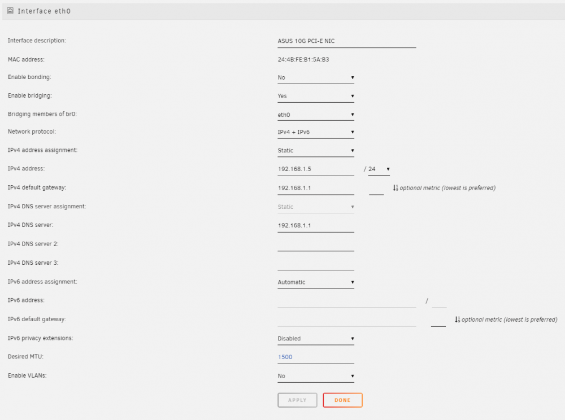Open IPv6 address assignment dropdown

click(316, 282)
